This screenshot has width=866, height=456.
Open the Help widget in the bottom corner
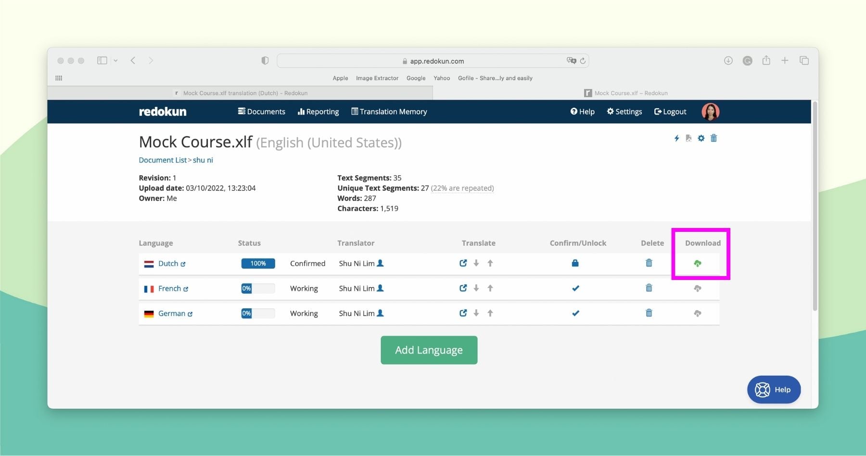[773, 390]
